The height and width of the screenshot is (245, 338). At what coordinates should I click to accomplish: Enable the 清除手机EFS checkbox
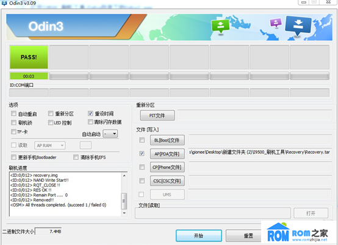(76, 157)
